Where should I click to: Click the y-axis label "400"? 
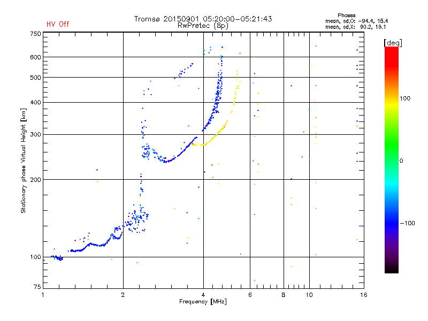coord(35,102)
